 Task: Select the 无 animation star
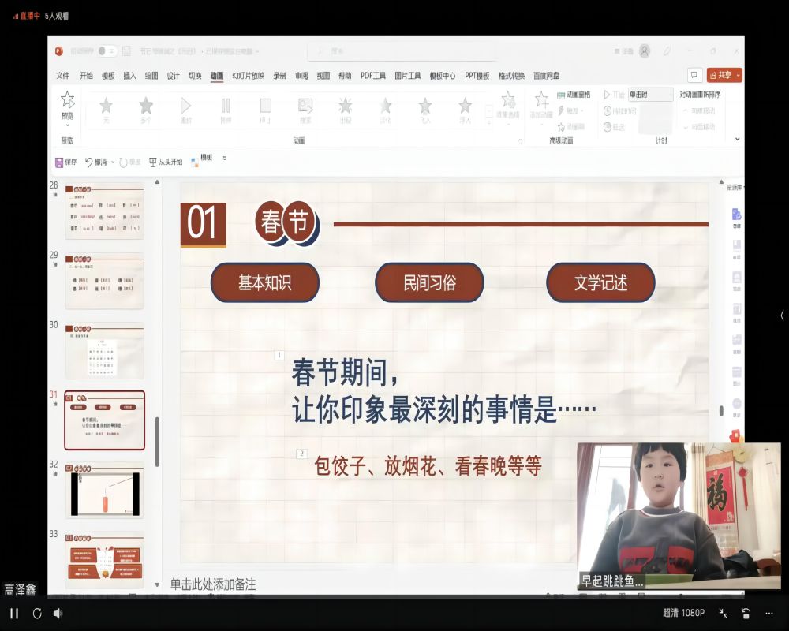click(106, 109)
